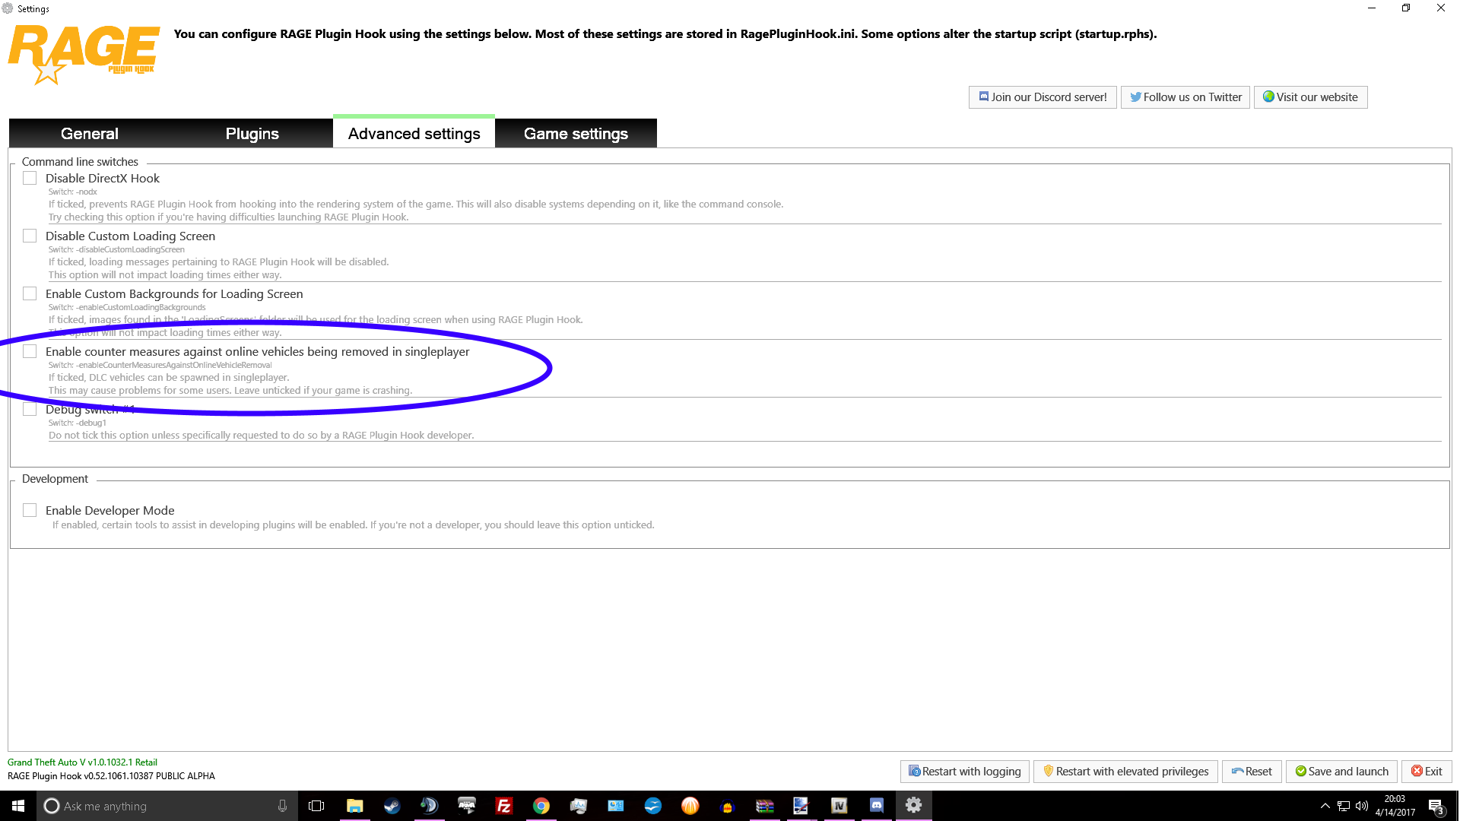
Task: Open the Action Center notifications icon
Action: 1435,806
